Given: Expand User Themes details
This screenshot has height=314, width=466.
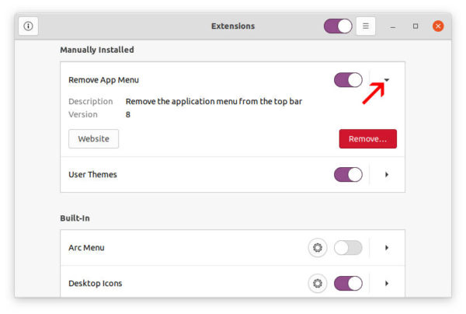Looking at the screenshot, I should click(x=387, y=175).
